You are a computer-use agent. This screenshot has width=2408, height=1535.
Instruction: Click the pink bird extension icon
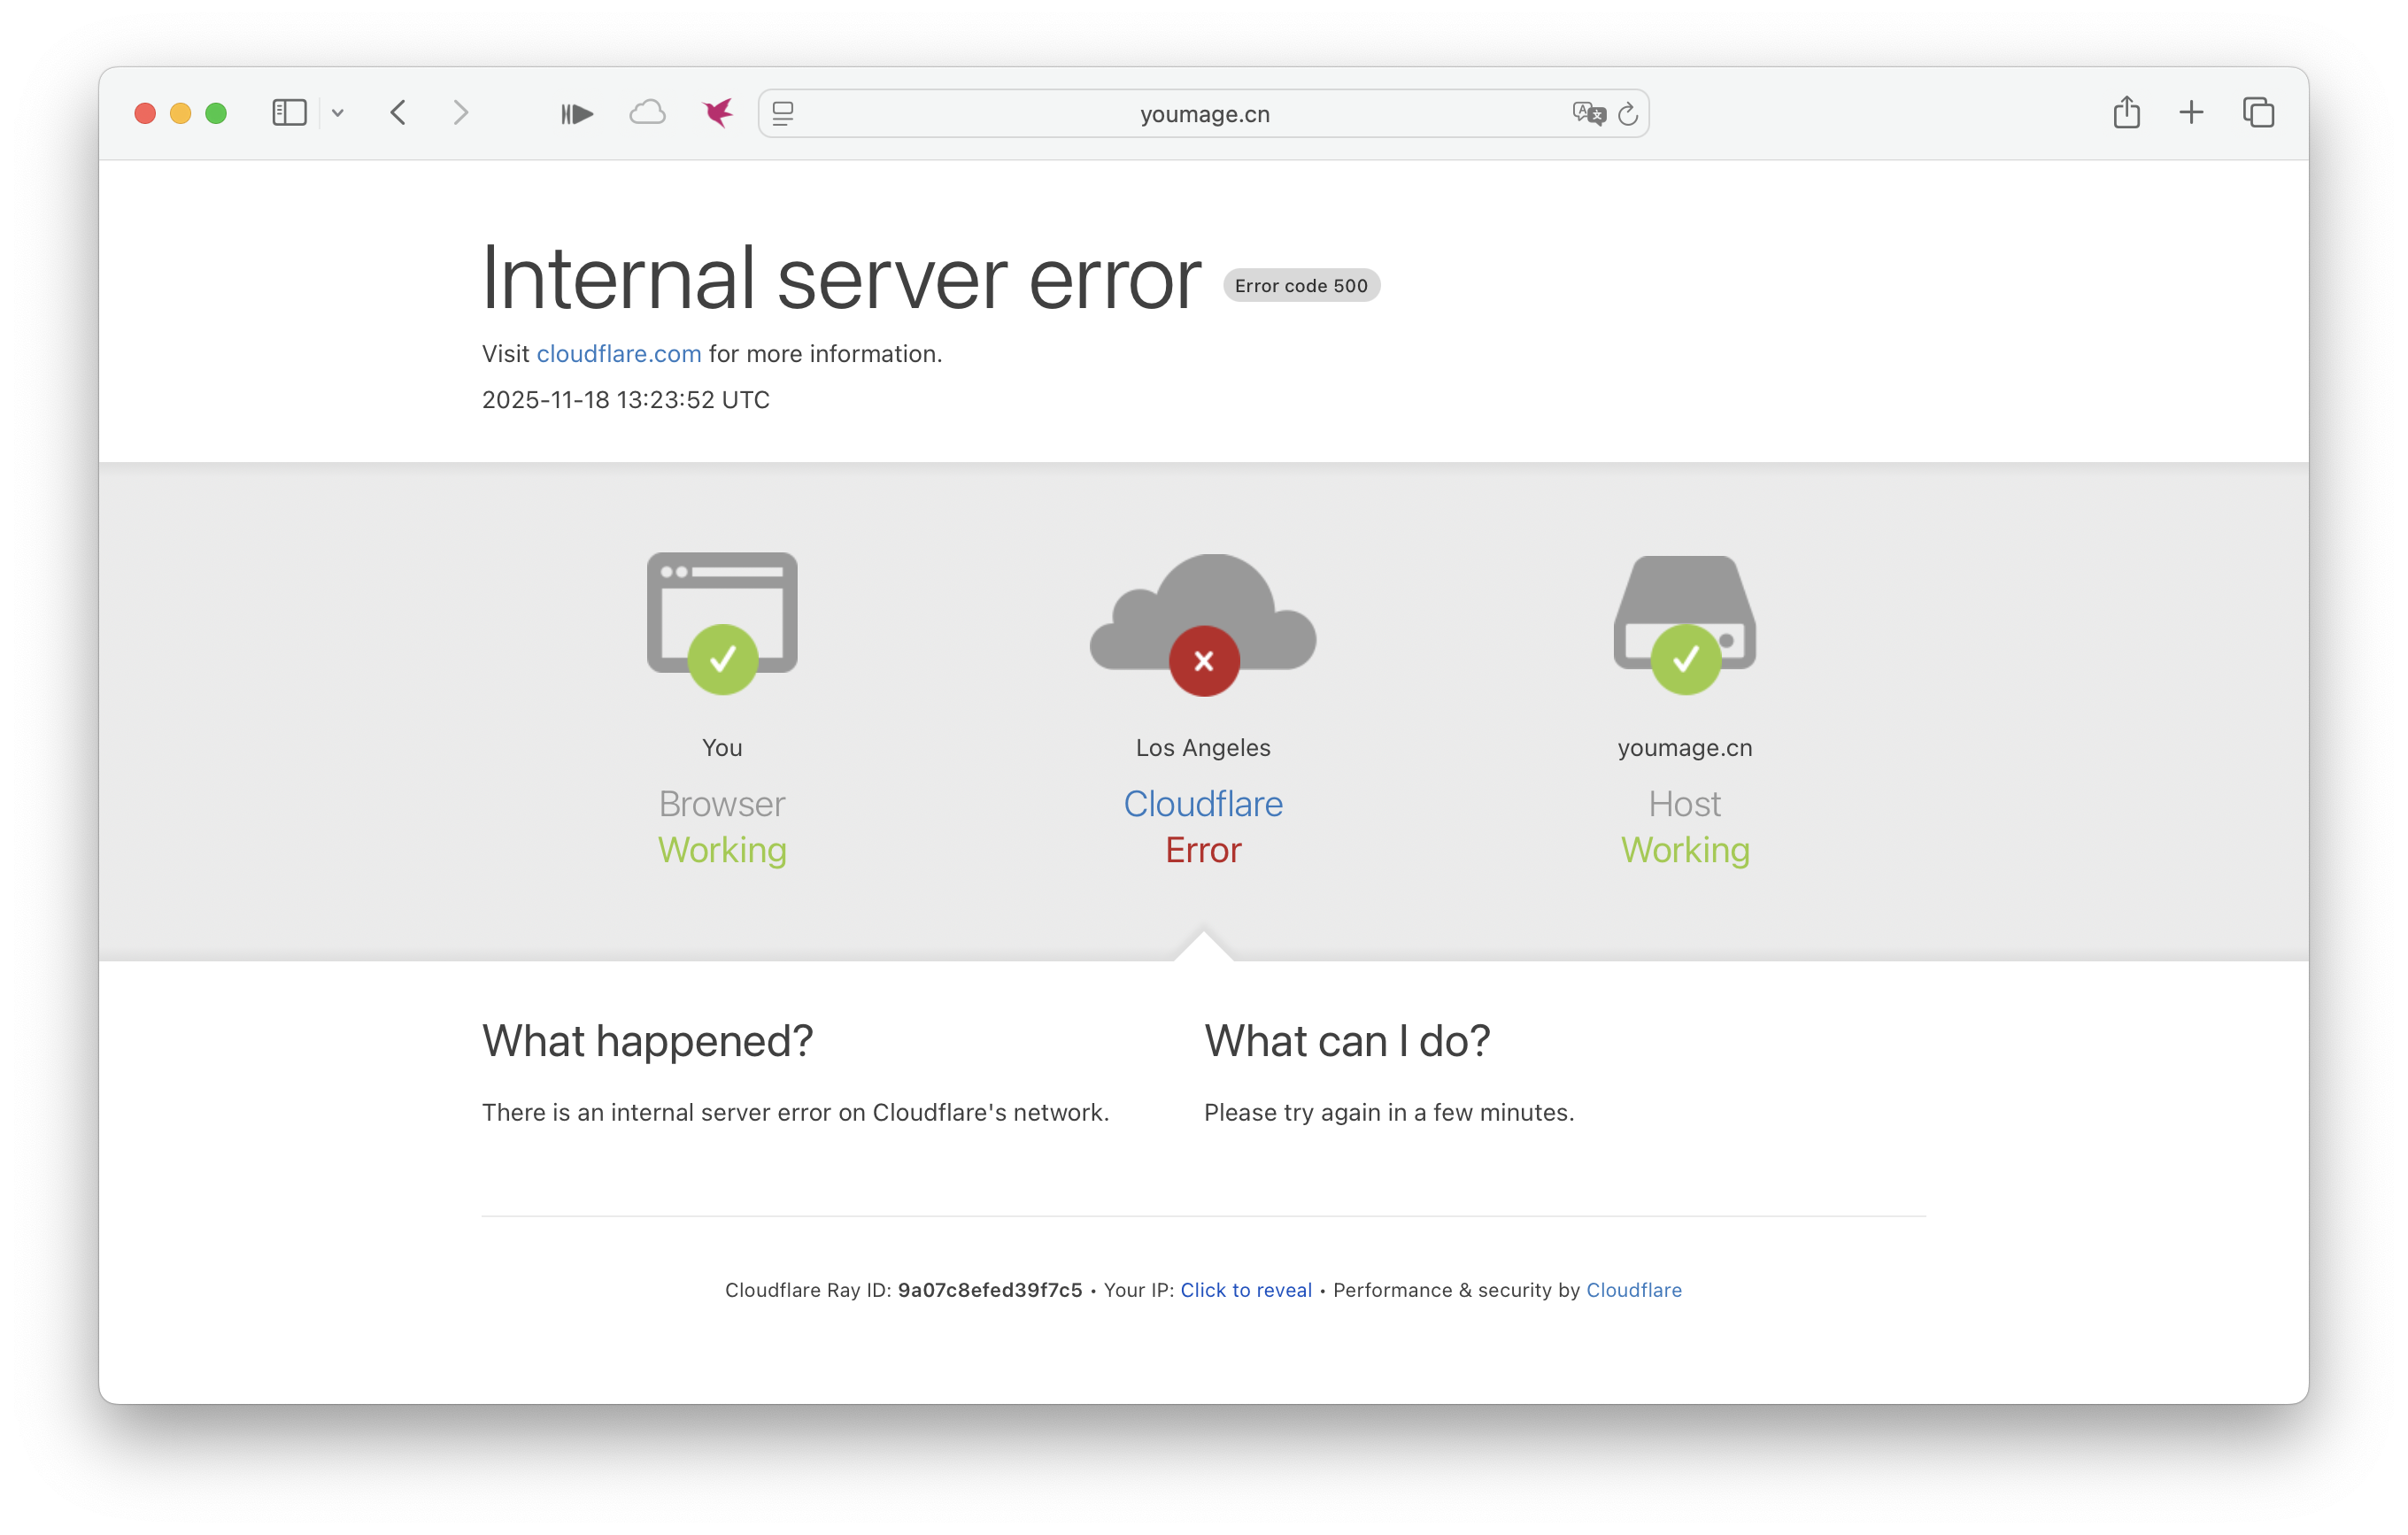tap(717, 113)
